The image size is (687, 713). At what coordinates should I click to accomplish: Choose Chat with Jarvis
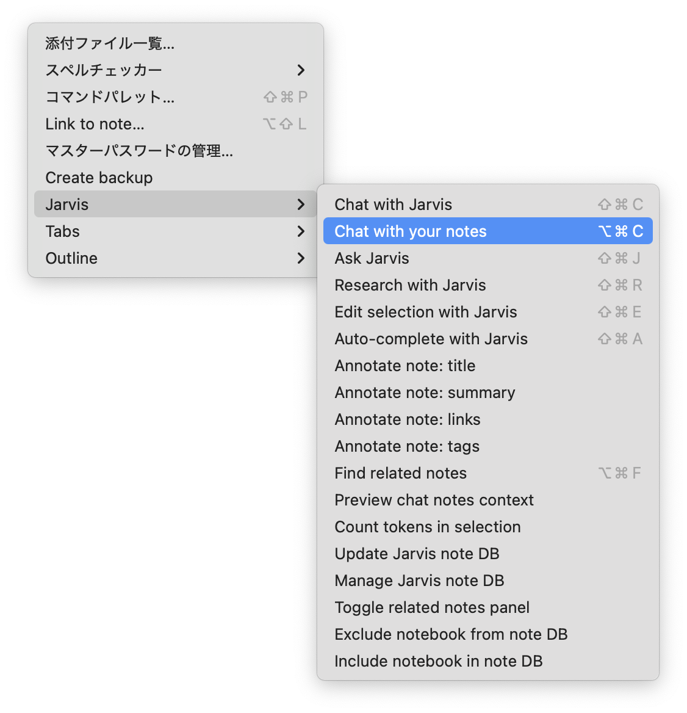pos(394,204)
